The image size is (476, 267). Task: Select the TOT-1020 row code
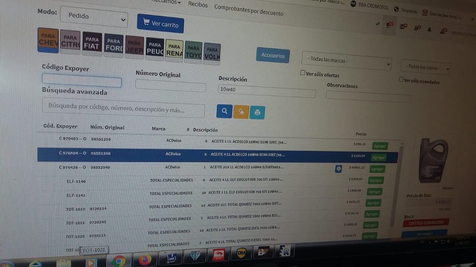[75, 236]
